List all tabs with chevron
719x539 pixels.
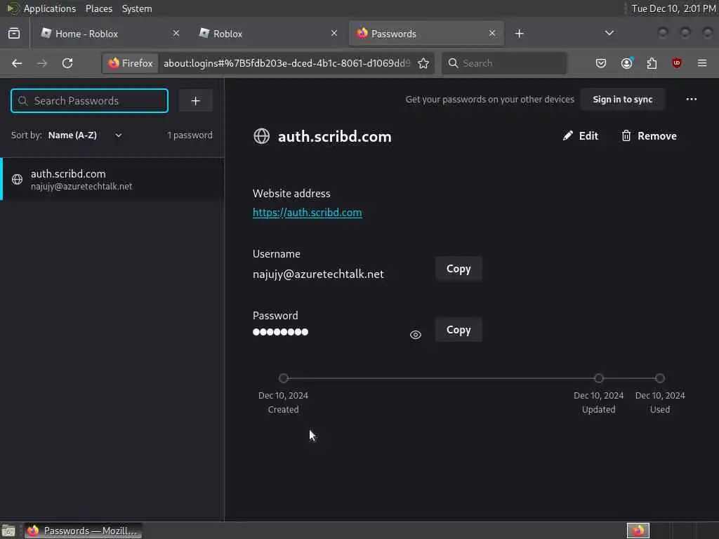(x=609, y=33)
